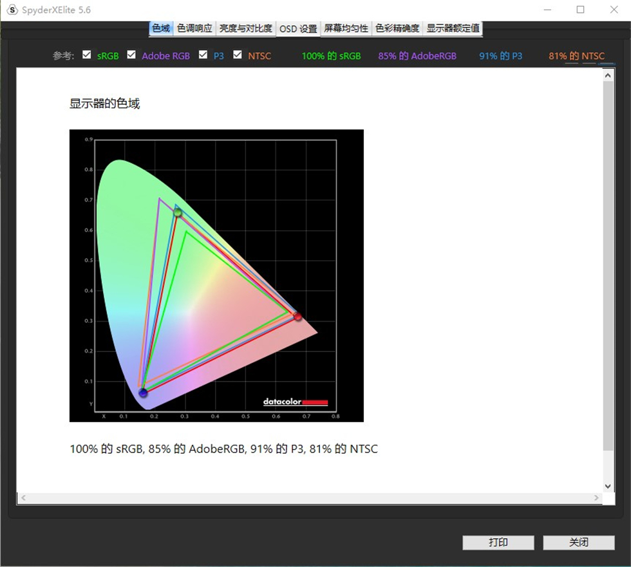The width and height of the screenshot is (631, 567).
Task: Click the 关闭 button
Action: pyautogui.click(x=579, y=542)
